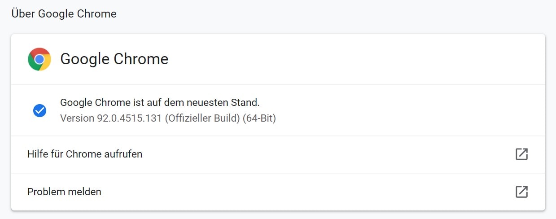Open the Hilfe für Chrome aufrufen link text
This screenshot has height=219, width=556.
click(x=85, y=154)
